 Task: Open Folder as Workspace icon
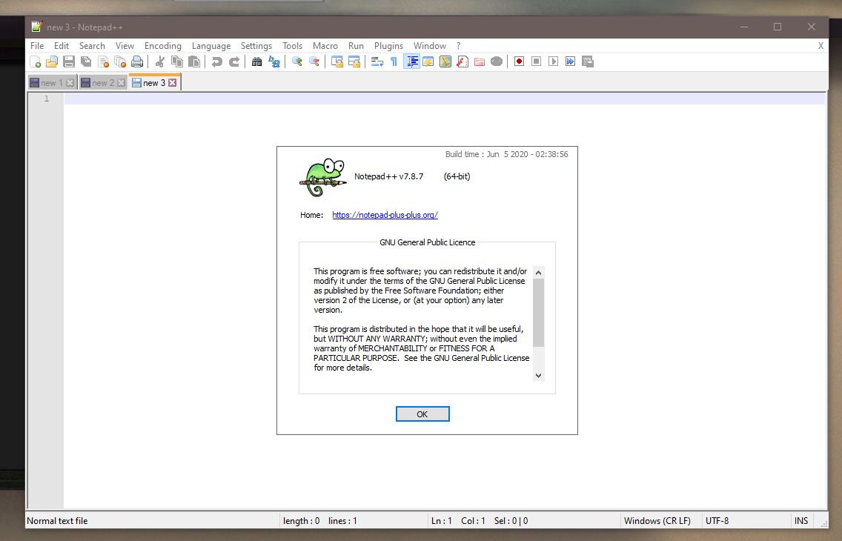480,62
